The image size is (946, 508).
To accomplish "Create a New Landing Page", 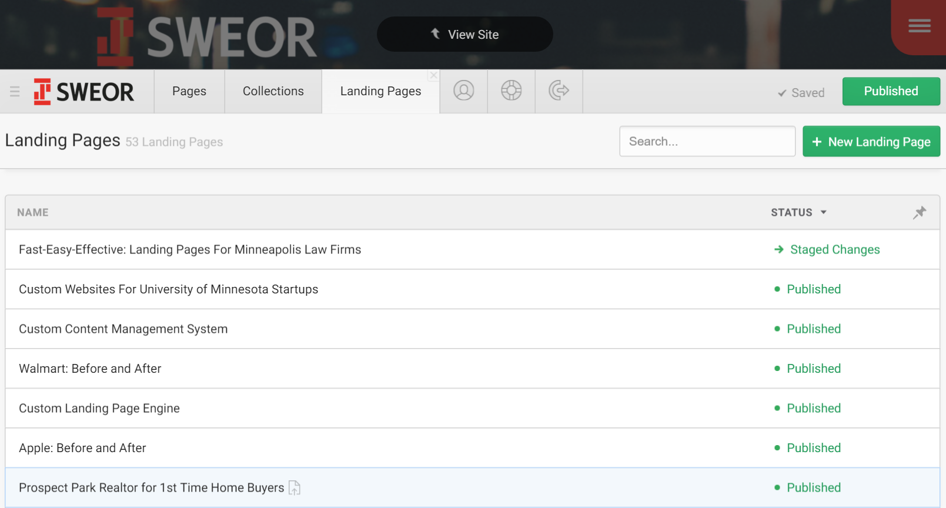I will click(871, 141).
